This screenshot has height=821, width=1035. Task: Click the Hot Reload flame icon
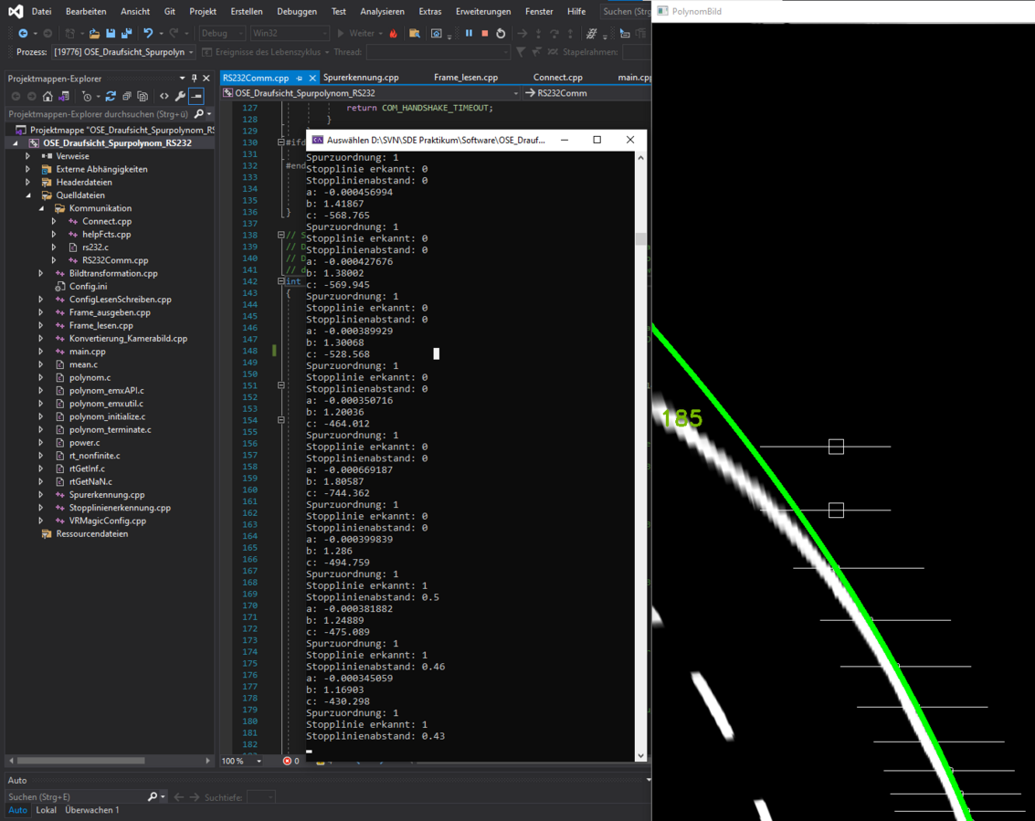394,34
